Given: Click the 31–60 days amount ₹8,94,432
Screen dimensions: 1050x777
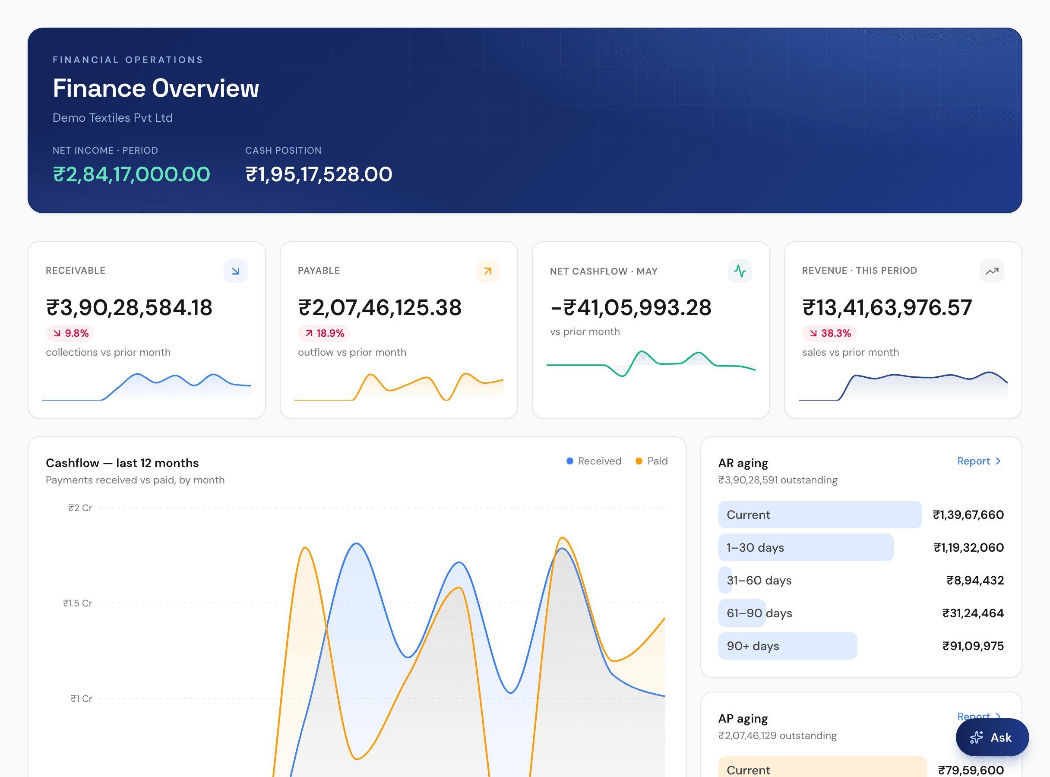Looking at the screenshot, I should [x=975, y=581].
